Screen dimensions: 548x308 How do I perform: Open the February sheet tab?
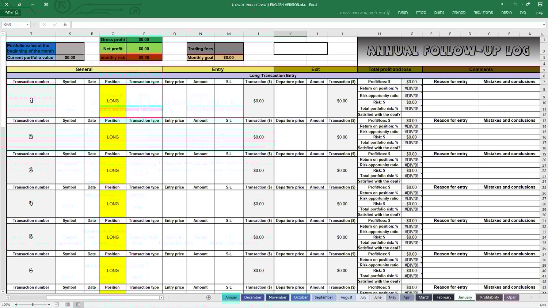coord(444,297)
